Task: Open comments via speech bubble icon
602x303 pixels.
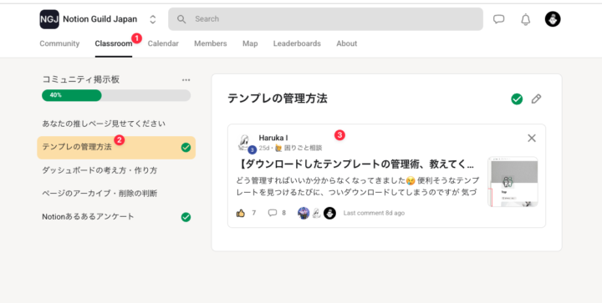Action: (x=273, y=213)
